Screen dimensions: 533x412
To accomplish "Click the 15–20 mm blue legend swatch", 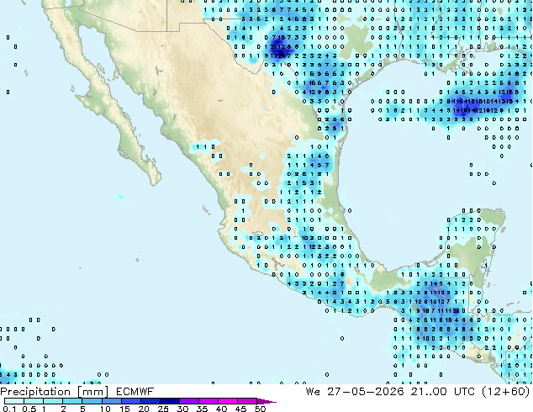I will (x=131, y=401).
